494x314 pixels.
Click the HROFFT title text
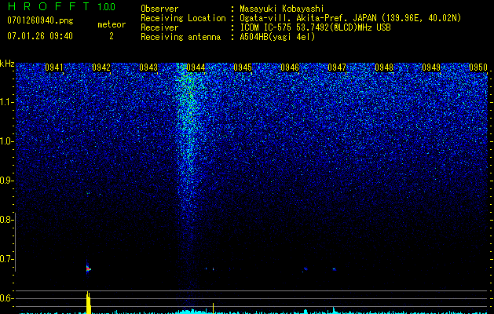pyautogui.click(x=49, y=6)
